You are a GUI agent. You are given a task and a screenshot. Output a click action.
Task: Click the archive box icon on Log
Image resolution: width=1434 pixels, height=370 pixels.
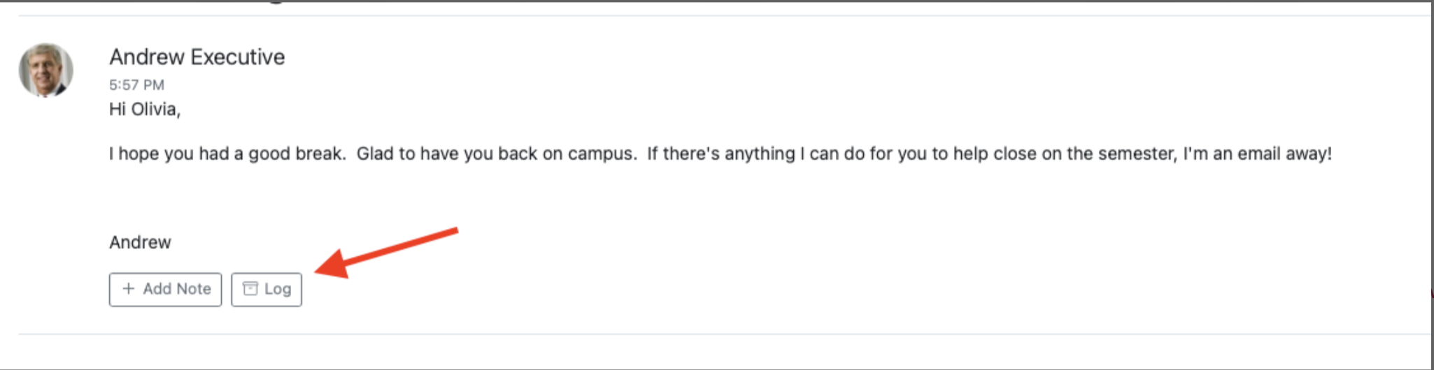tap(250, 288)
